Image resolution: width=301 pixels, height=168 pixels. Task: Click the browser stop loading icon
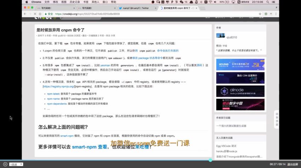[x=35, y=14]
